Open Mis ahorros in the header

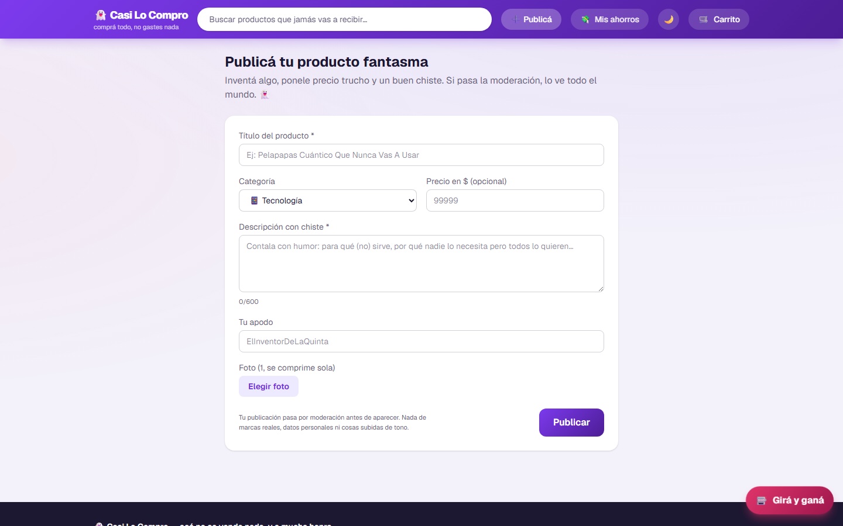coord(609,19)
